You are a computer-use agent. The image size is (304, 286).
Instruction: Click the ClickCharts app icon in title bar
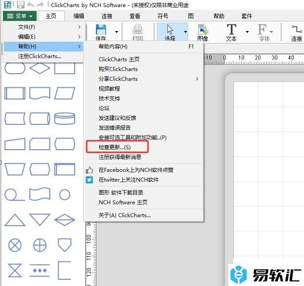(8, 4)
